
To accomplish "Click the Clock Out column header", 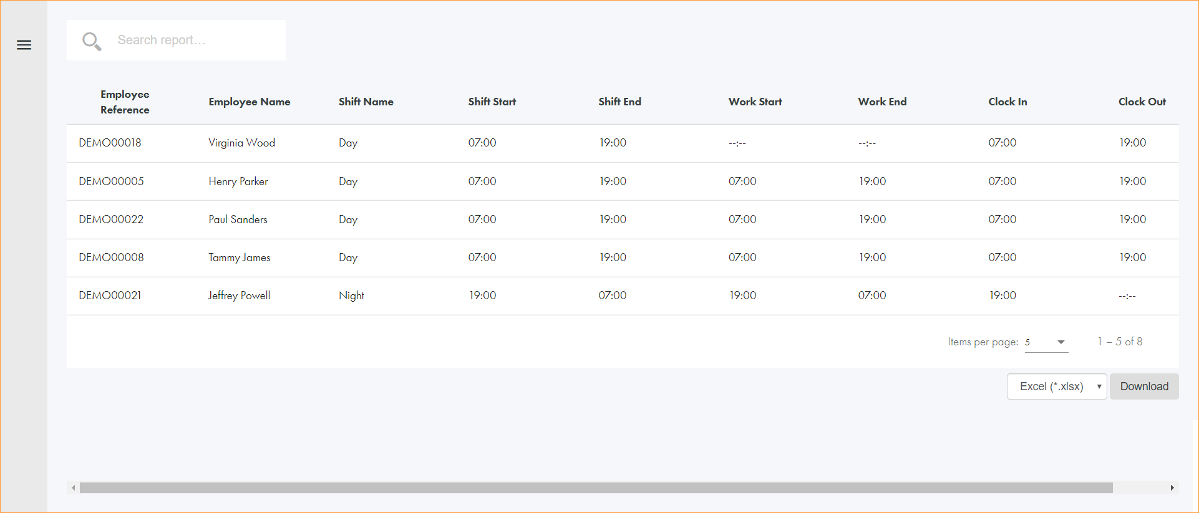I will point(1142,102).
